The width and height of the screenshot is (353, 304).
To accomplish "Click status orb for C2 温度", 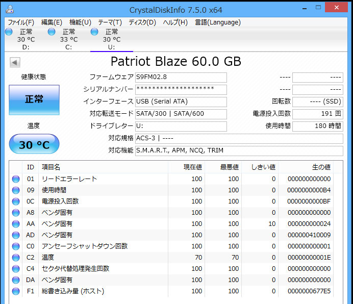I will click(x=16, y=258).
